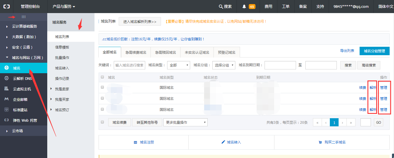The height and width of the screenshot is (158, 394).
Task: Check the first domain row checkbox
Action: [x=102, y=87]
